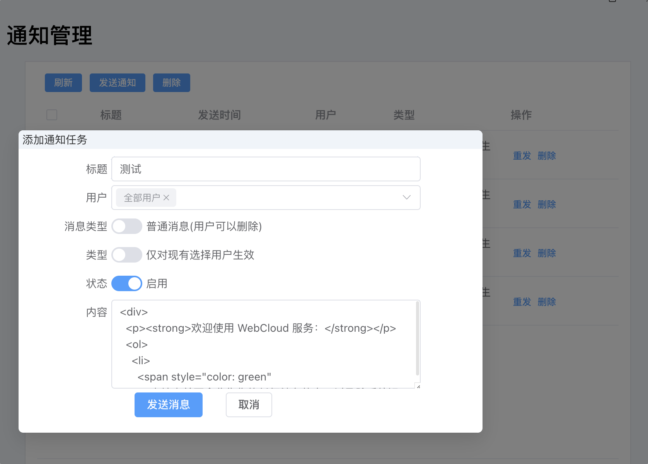Click 删除 in the second table row

[547, 205]
